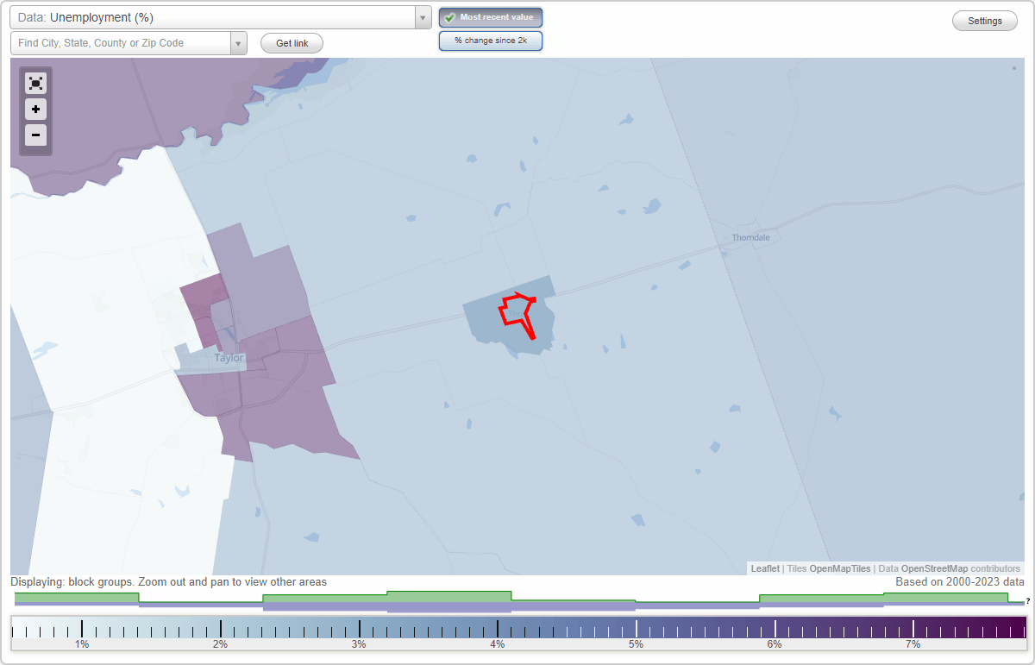
Task: Click the Find City, State, County field
Action: coord(121,43)
